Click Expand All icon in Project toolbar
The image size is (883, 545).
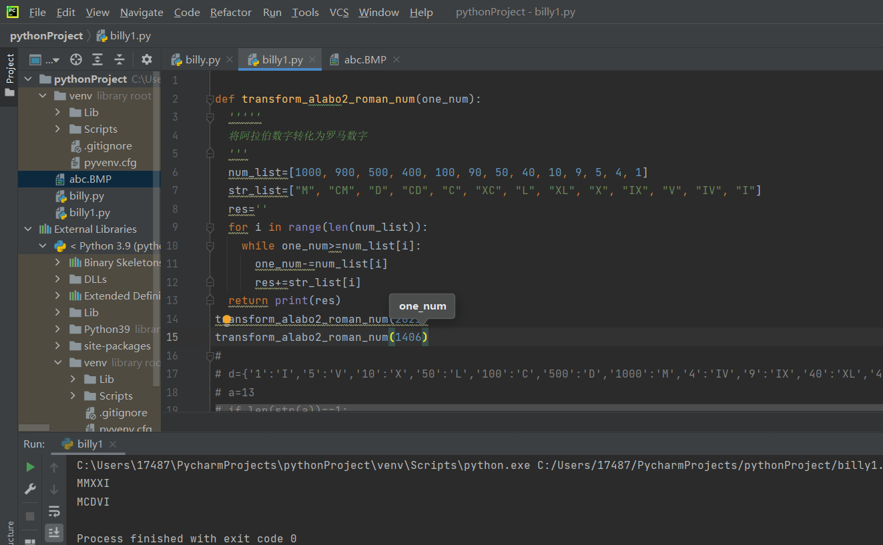(97, 59)
